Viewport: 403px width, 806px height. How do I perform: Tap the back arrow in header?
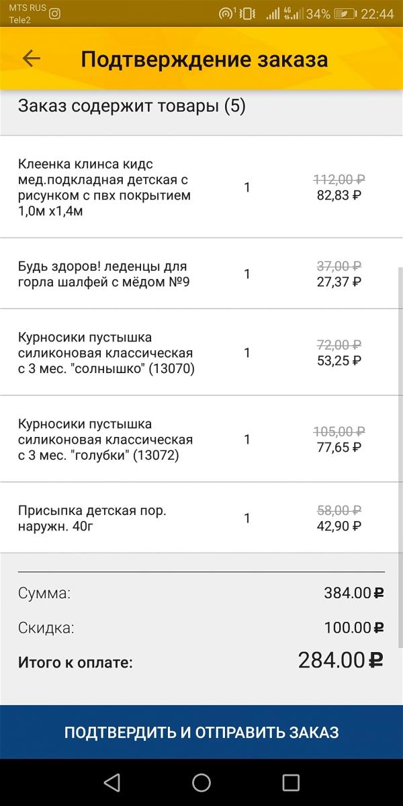point(32,59)
